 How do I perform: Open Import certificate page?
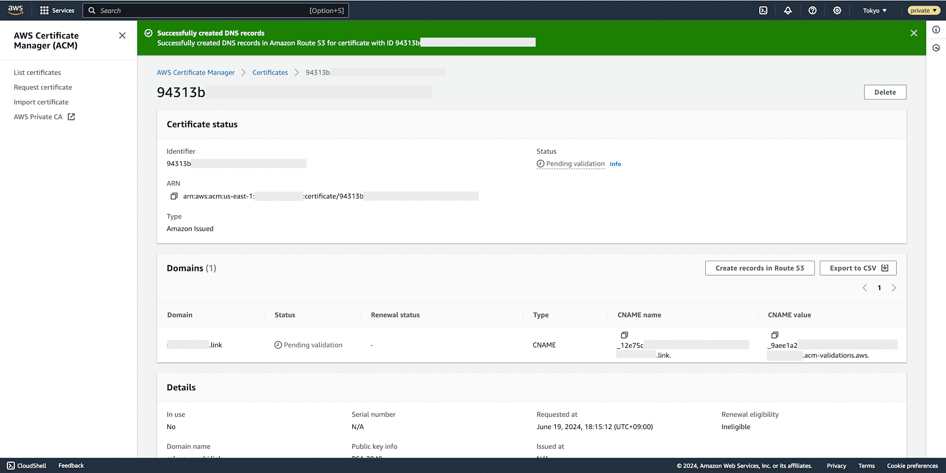tap(41, 102)
